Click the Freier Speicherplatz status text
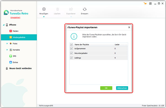The height and width of the screenshot is (108, 166). [153, 106]
